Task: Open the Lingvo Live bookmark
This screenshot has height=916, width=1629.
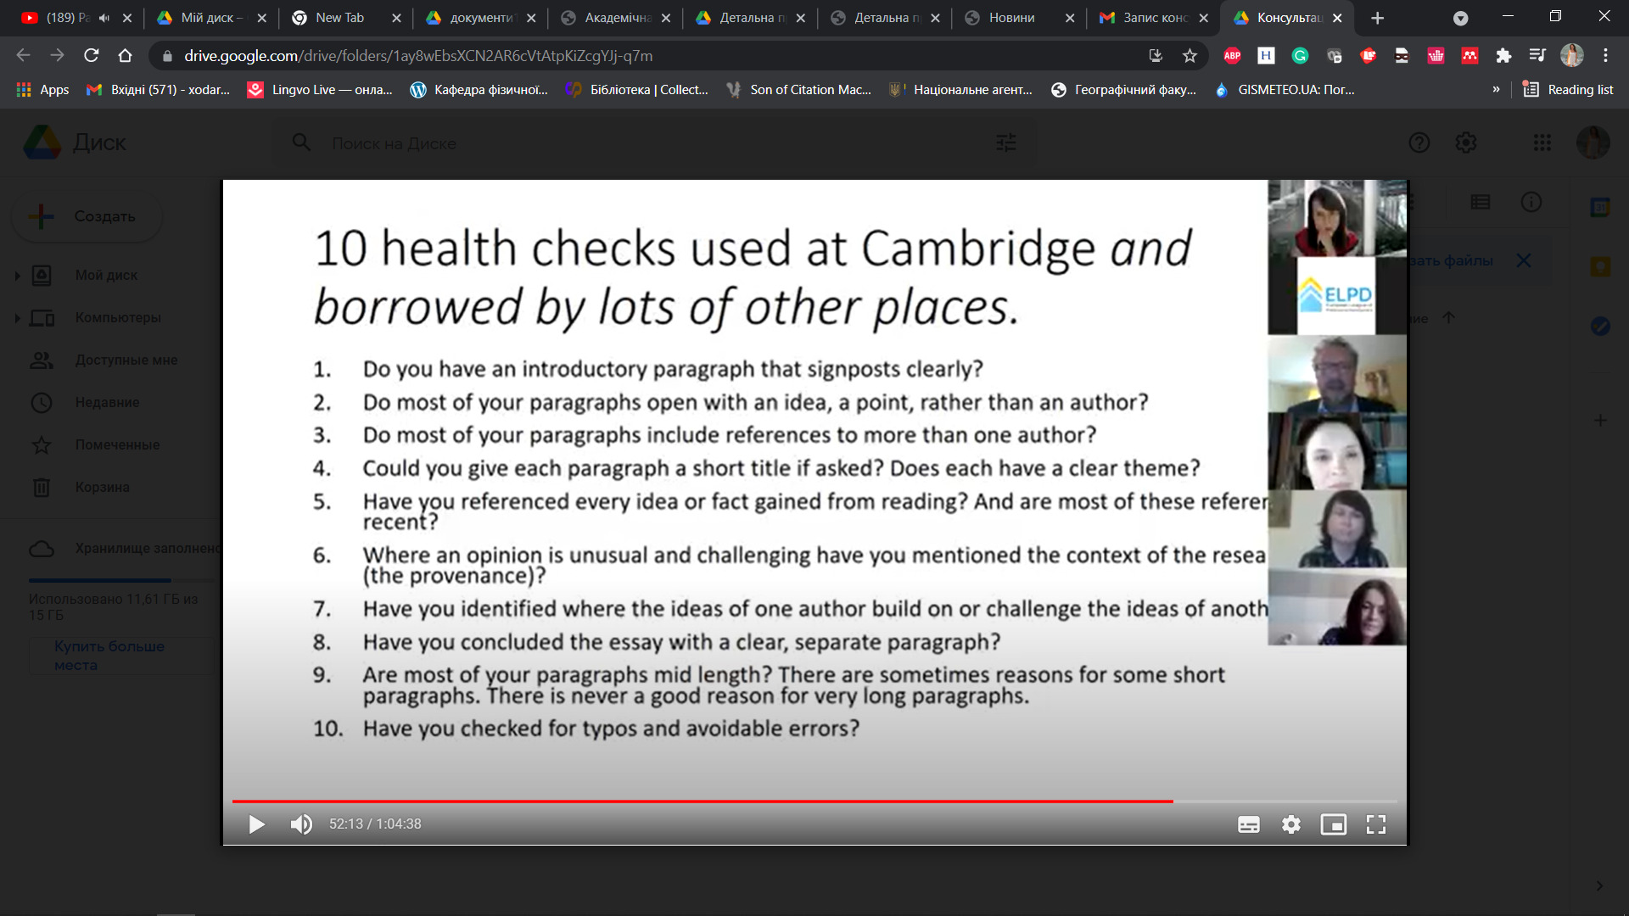Action: coord(320,89)
